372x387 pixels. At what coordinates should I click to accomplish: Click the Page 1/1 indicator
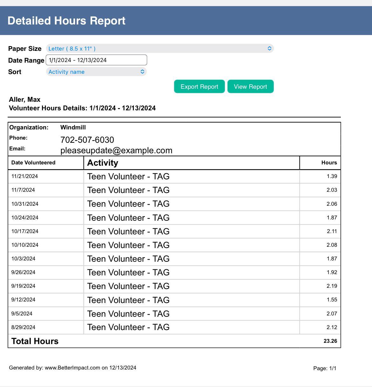click(324, 368)
